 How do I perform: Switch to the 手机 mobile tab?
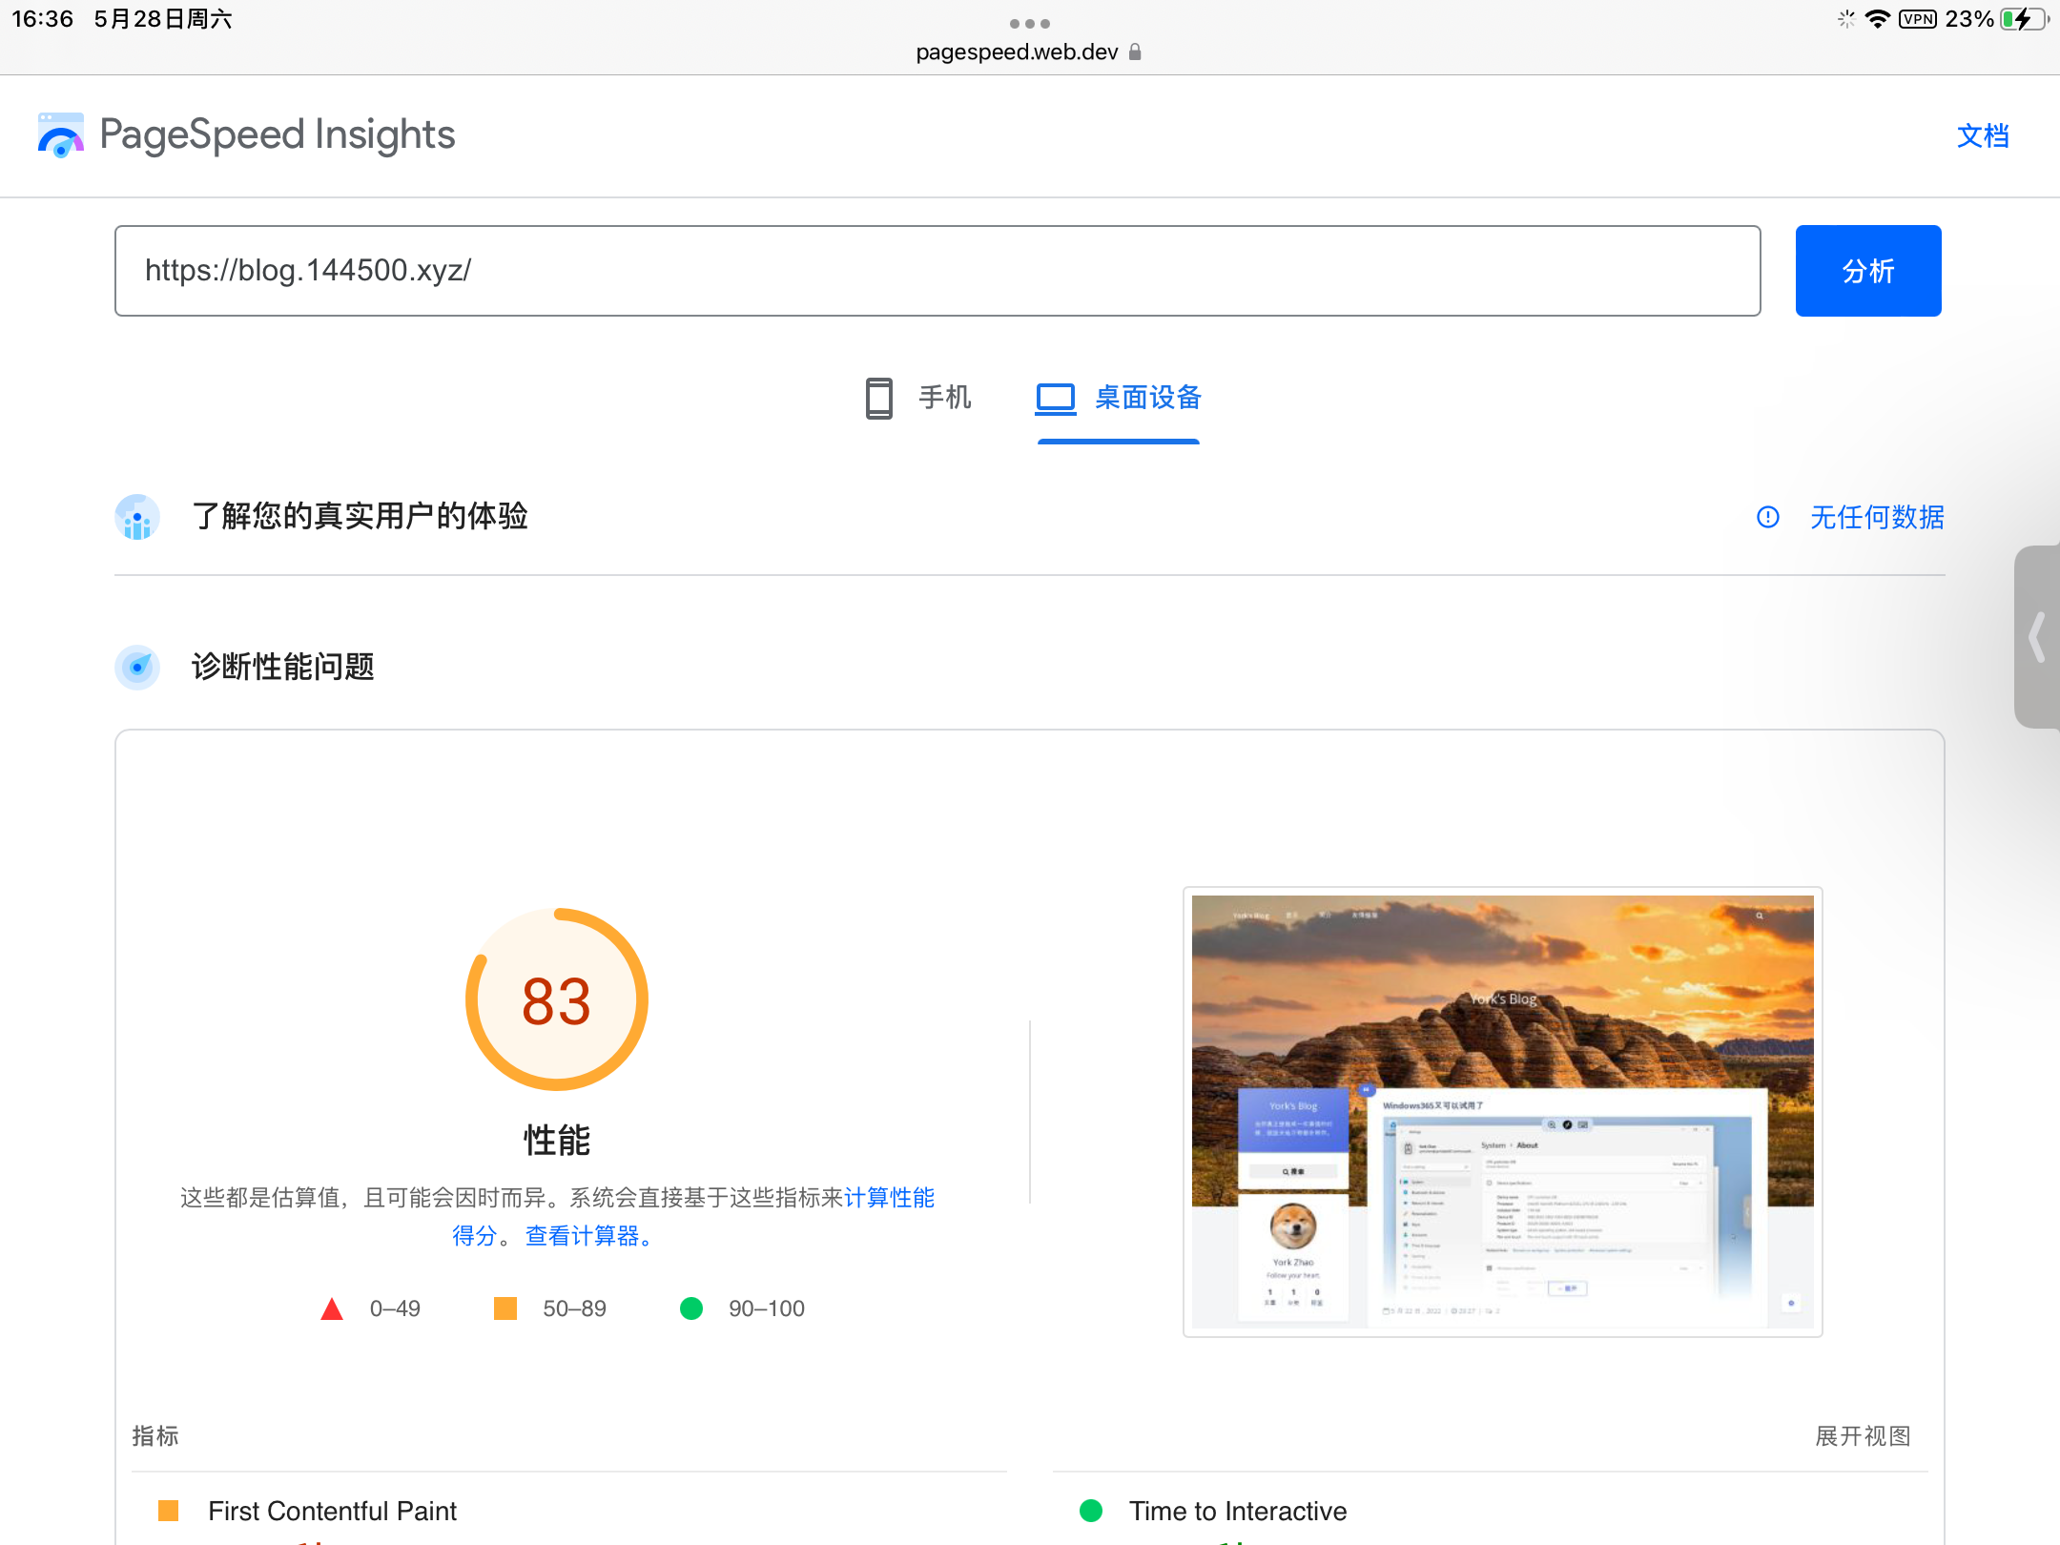917,398
